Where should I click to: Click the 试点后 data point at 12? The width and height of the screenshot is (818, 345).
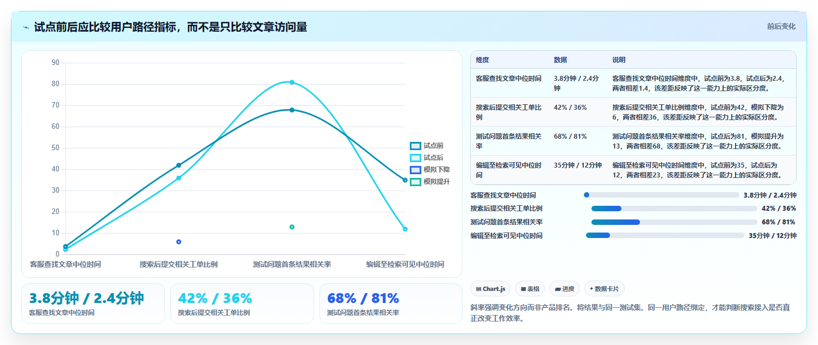click(405, 229)
